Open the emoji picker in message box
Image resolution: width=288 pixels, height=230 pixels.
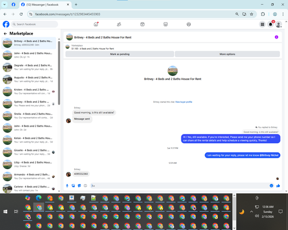271,186
